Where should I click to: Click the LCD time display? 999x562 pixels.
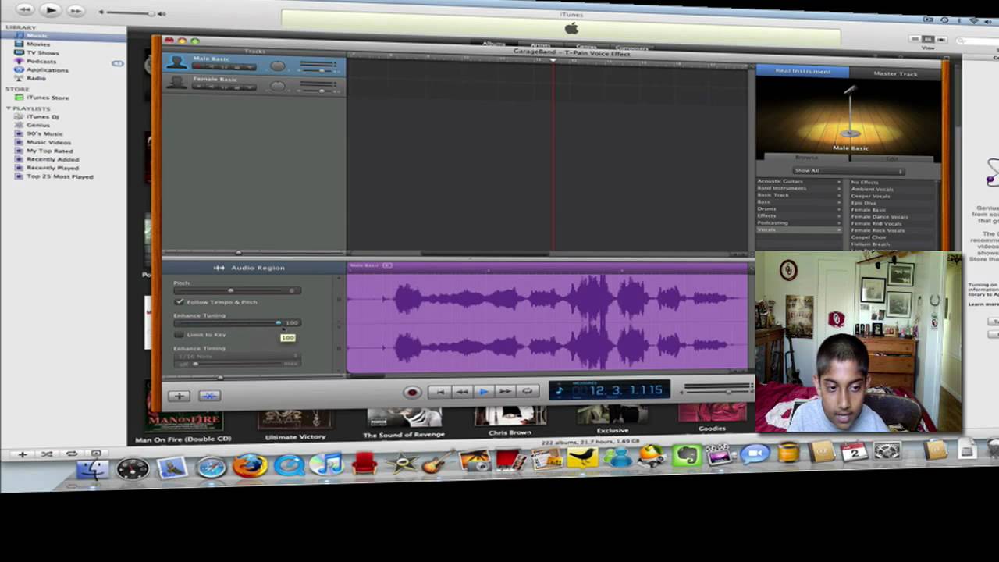[609, 389]
